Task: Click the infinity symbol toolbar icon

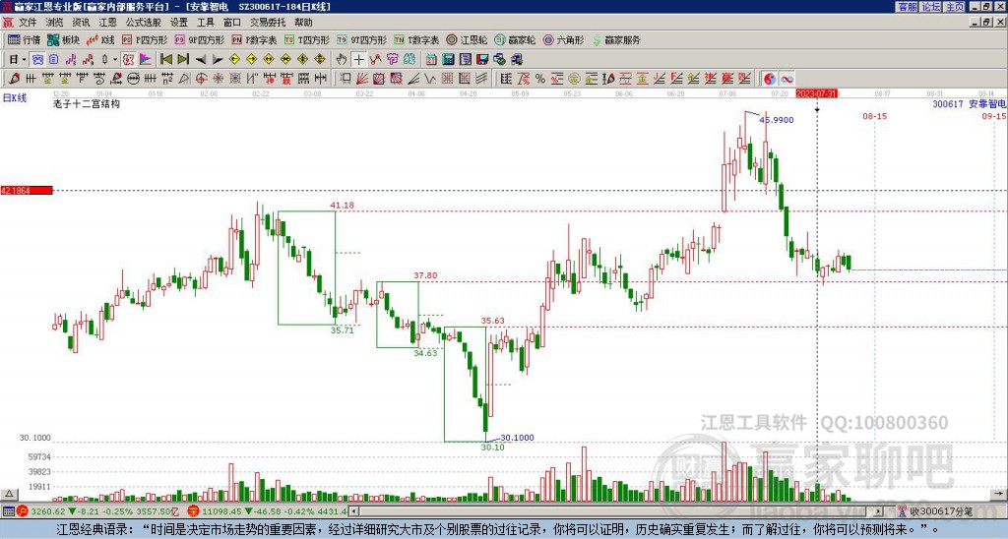Action: 787,79
